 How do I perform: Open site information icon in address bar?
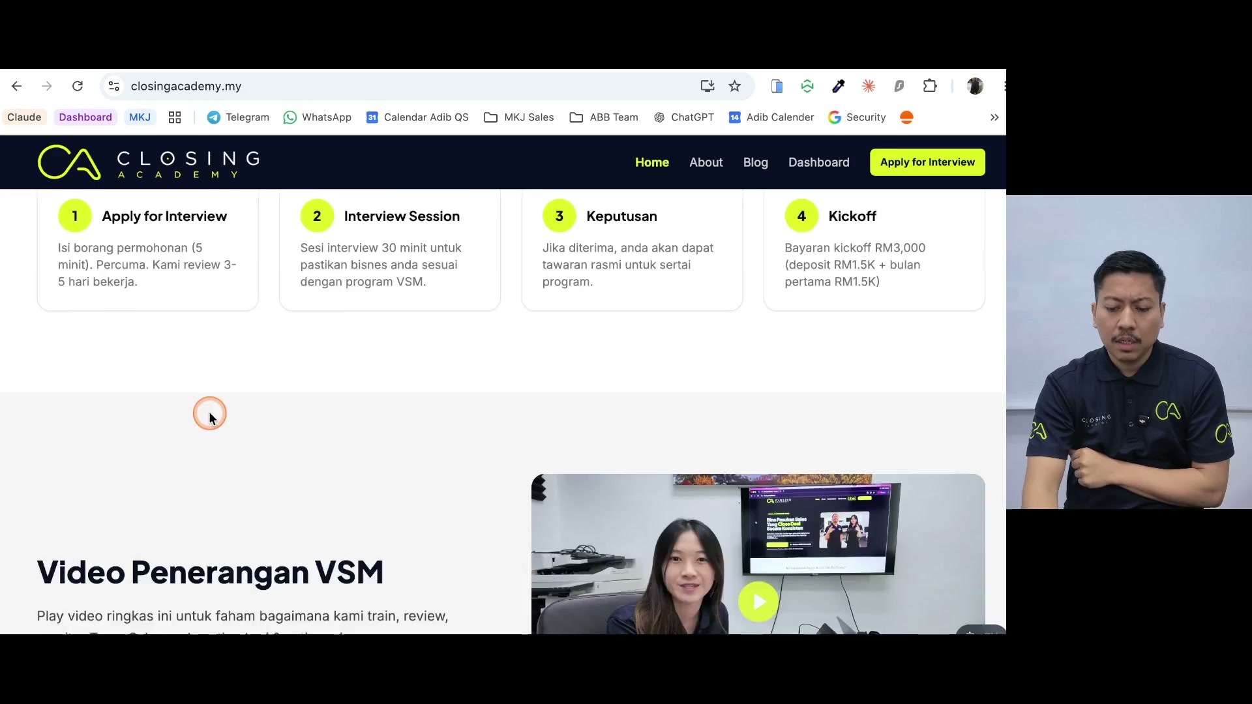click(x=114, y=86)
